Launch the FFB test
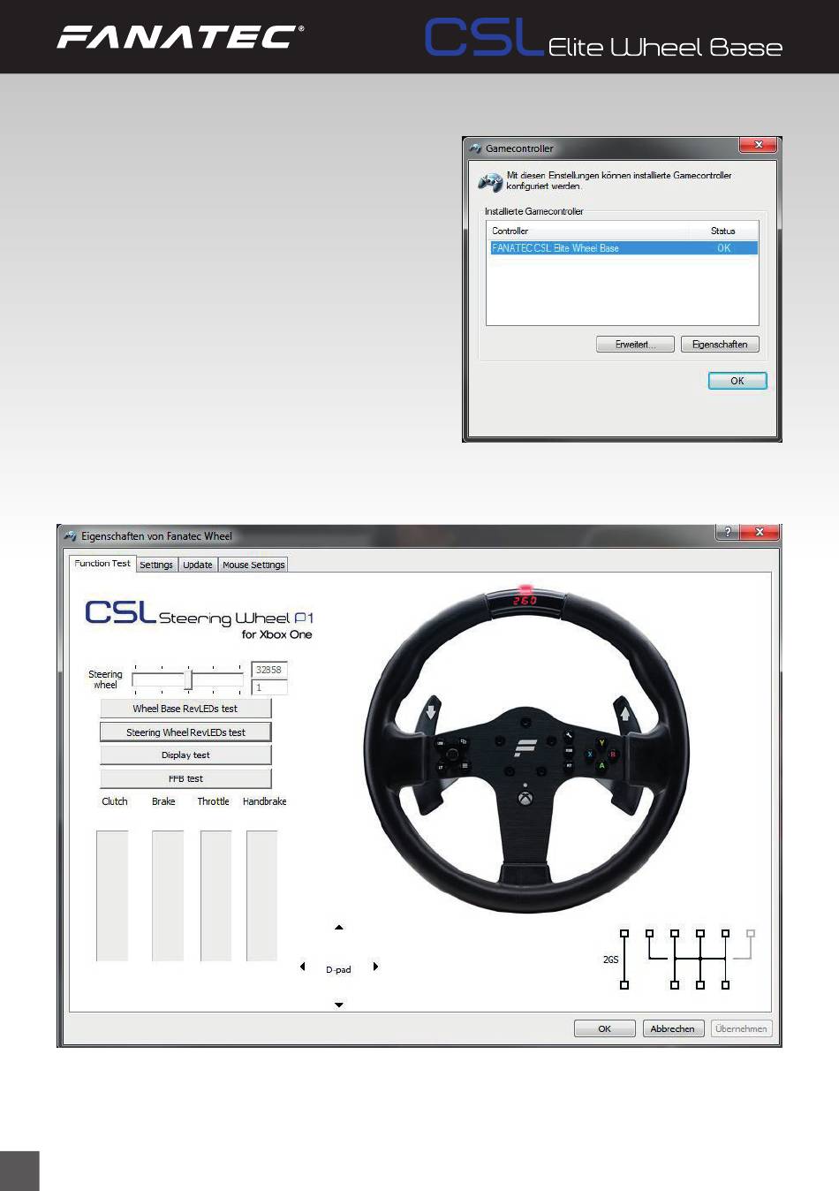 click(185, 778)
